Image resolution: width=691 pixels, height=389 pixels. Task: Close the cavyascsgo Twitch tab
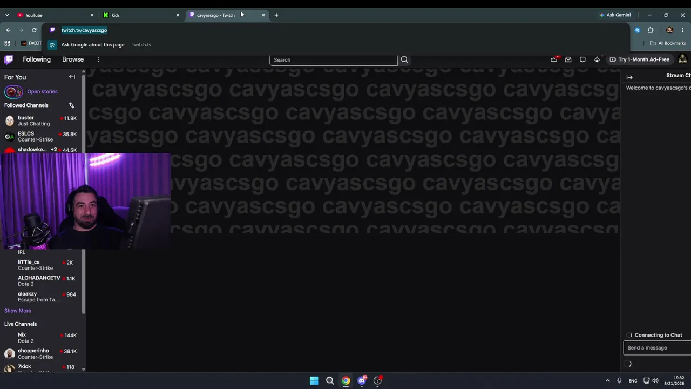click(263, 15)
